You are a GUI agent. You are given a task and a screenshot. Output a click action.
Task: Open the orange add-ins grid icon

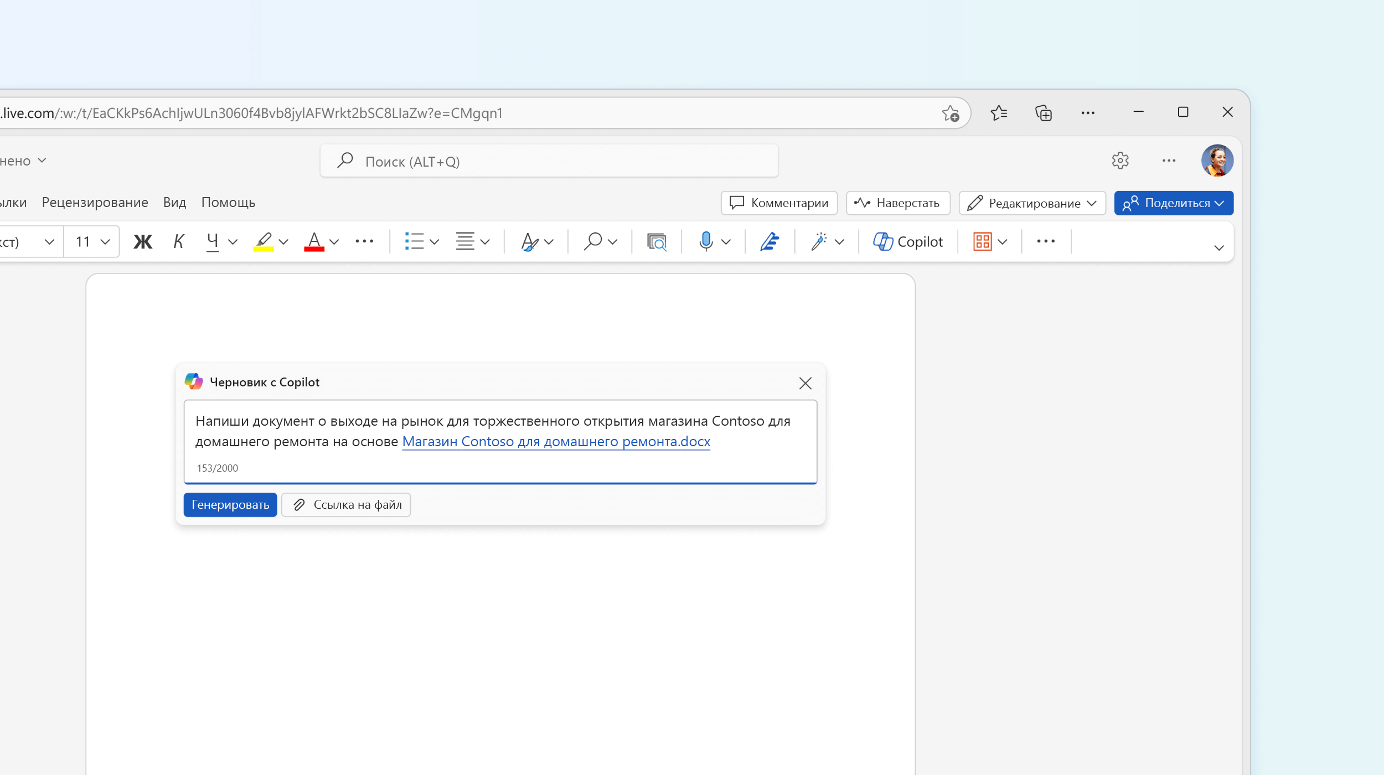983,241
